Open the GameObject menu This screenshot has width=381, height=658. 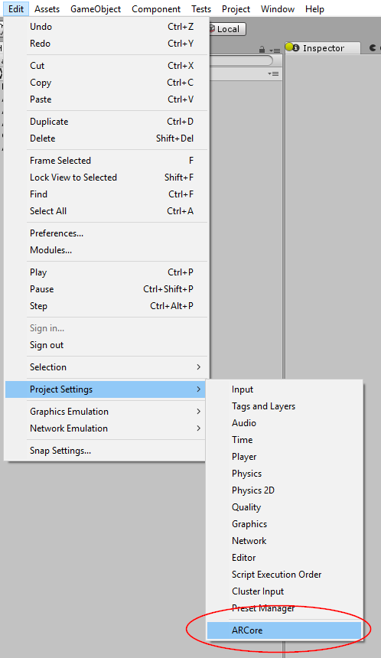point(96,9)
